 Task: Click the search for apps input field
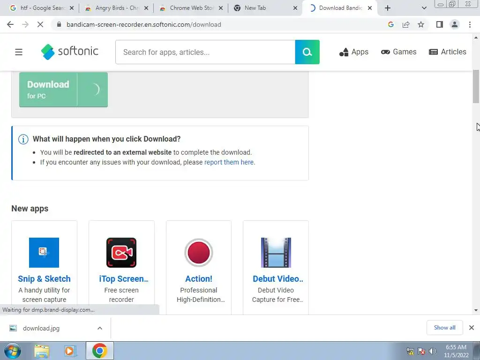[x=205, y=52]
